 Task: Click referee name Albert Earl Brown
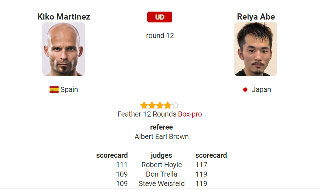(162, 136)
